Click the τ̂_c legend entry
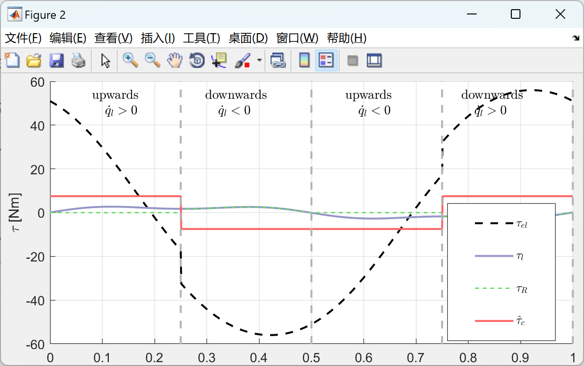The width and height of the screenshot is (584, 366). point(520,320)
